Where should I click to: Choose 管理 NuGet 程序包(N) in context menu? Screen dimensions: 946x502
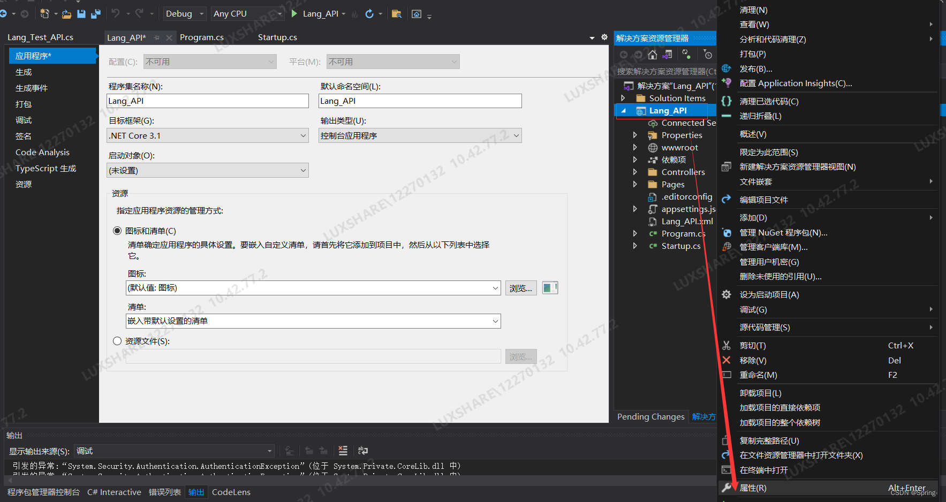point(828,232)
